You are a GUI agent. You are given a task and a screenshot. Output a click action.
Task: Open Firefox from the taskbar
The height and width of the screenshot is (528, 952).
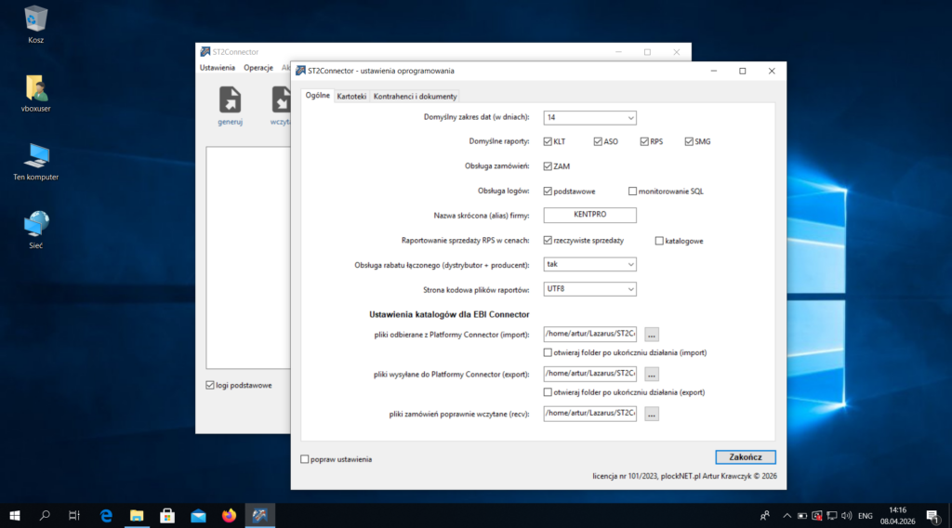(229, 515)
